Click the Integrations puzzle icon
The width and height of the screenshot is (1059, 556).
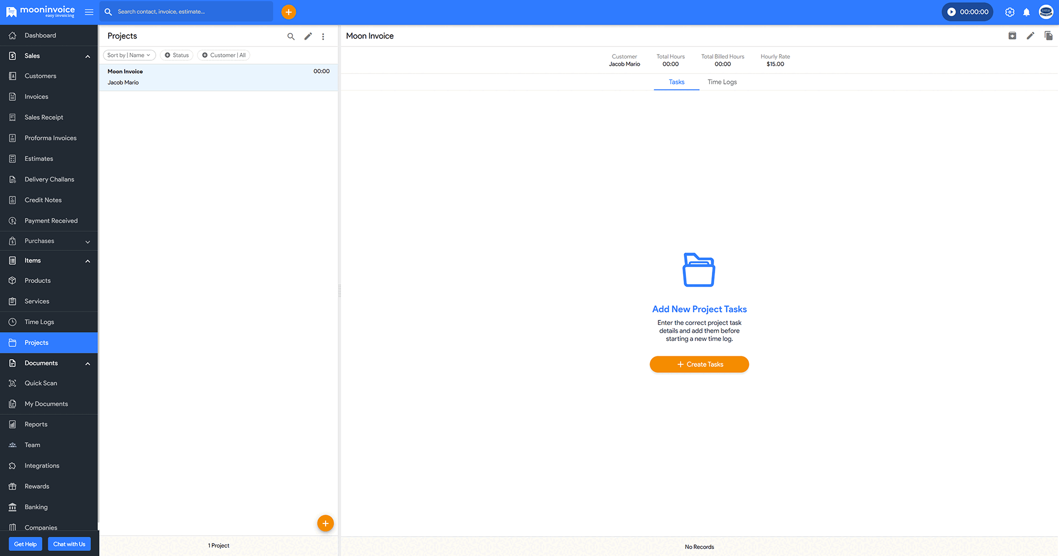[x=13, y=466]
